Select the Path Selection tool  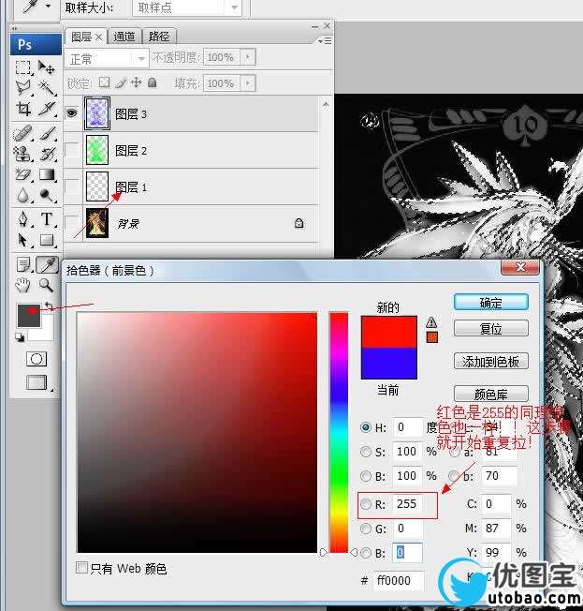click(x=23, y=240)
